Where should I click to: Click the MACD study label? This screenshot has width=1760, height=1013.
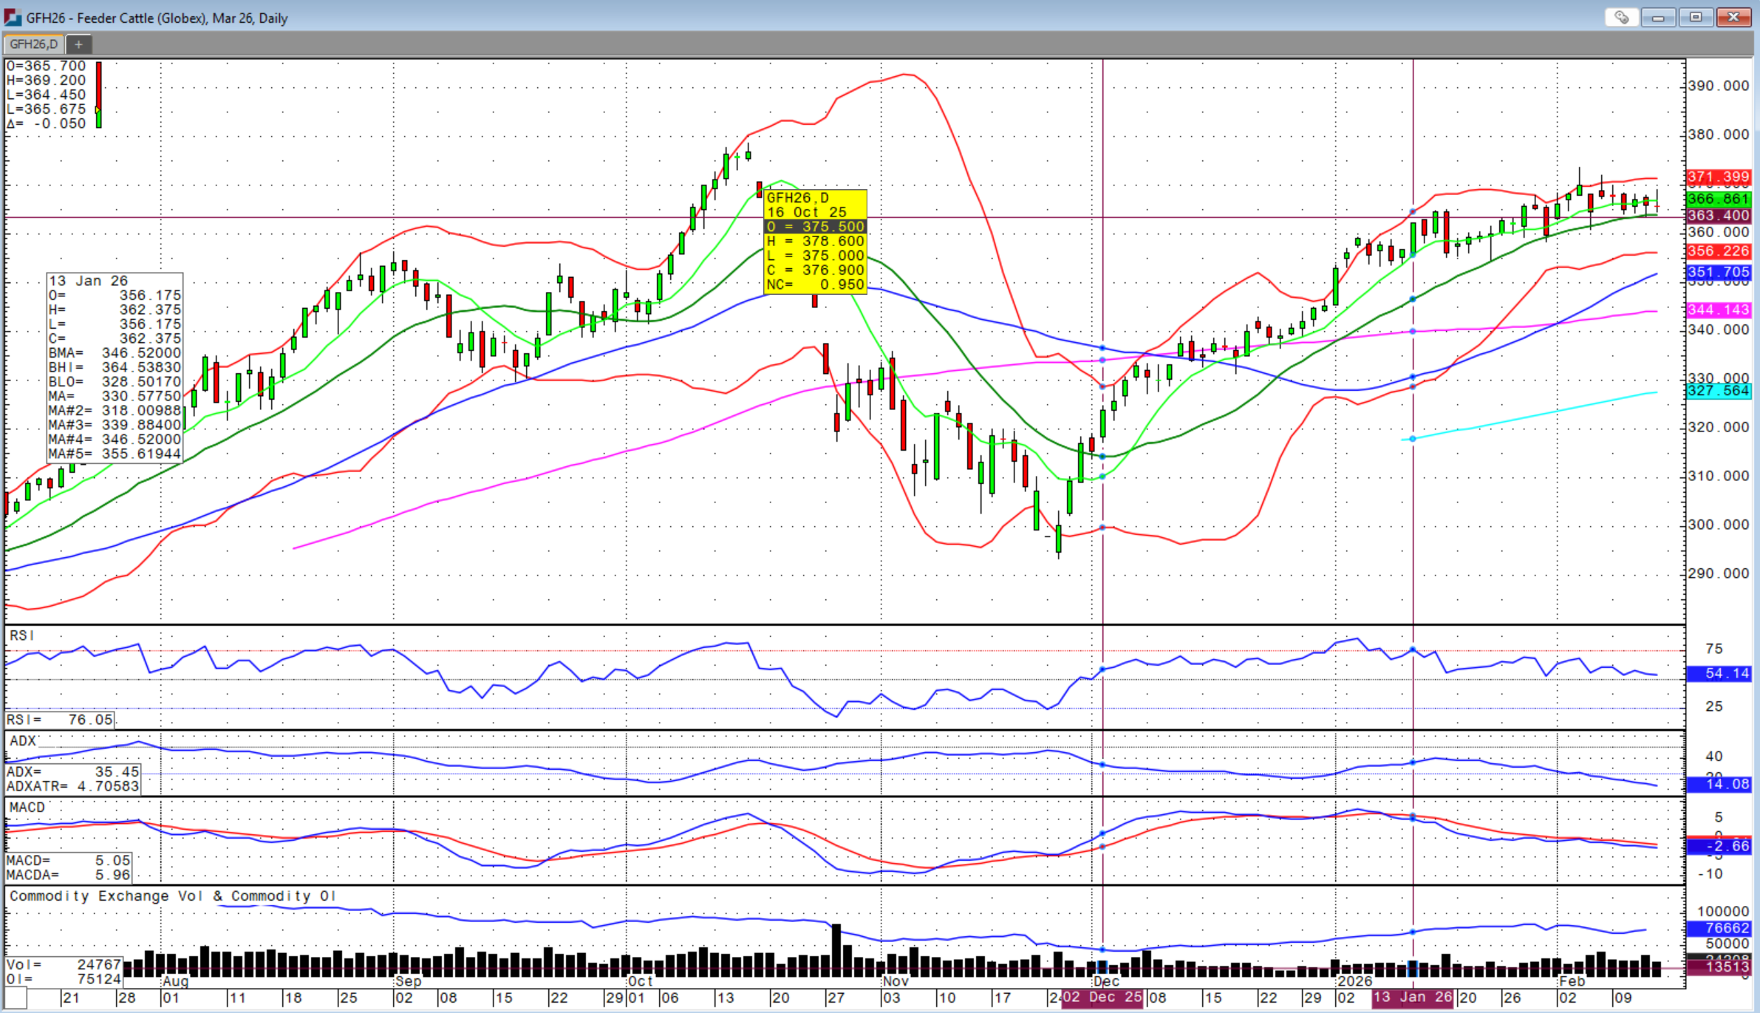(27, 807)
